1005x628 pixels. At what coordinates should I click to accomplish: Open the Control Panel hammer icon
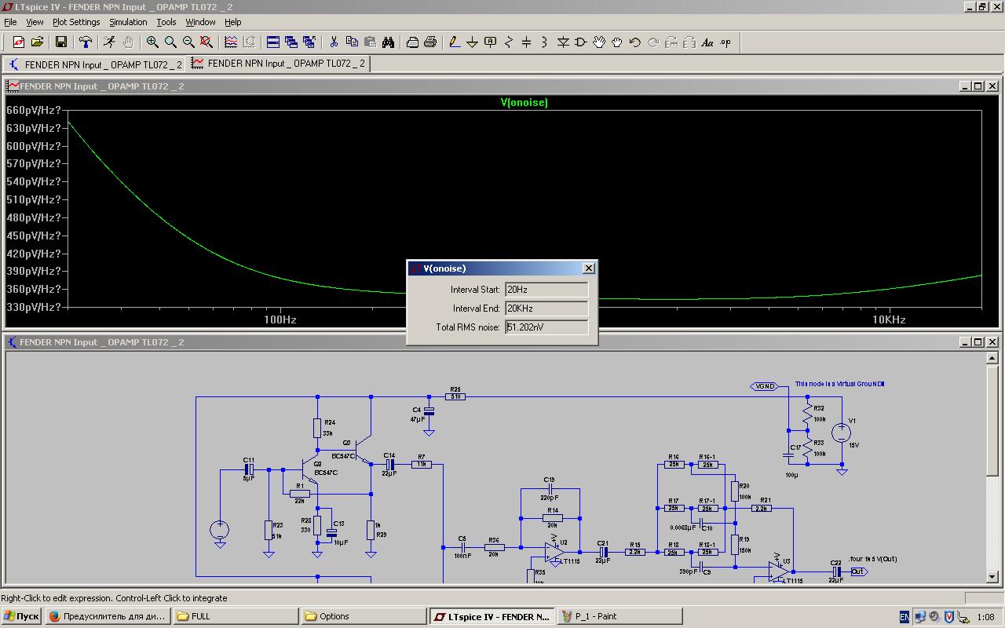pos(86,42)
